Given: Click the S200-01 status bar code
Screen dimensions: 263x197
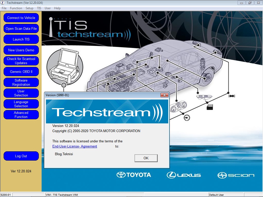Looking at the screenshot, I should [x=6, y=195].
